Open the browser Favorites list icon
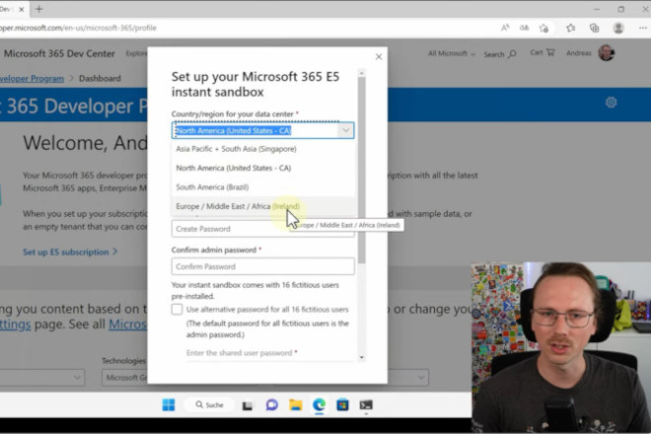The image size is (651, 434). click(571, 28)
